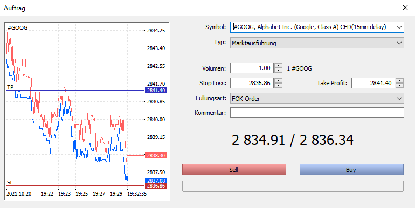Click the empty status bar below Sell/Buy
Viewport: 415px width, 208px height.
[x=293, y=186]
